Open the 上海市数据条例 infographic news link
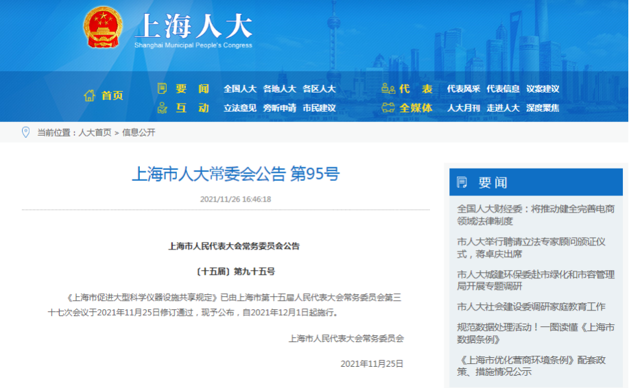Screen dimensions: 629x388 point(535,333)
